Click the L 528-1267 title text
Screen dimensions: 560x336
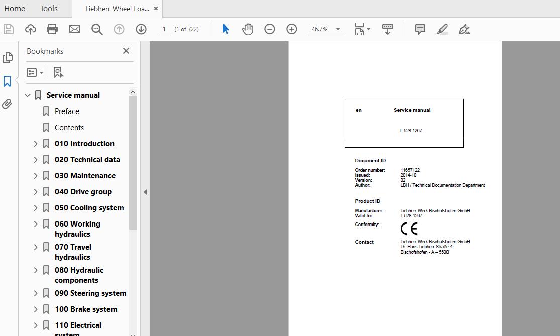point(411,130)
